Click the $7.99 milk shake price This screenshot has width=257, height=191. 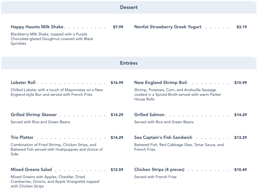[118, 27]
